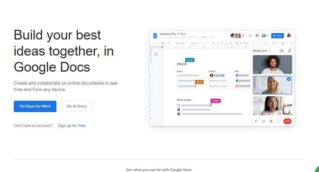This screenshot has width=319, height=172.
Task: Open the text color picker
Action: 226,43
